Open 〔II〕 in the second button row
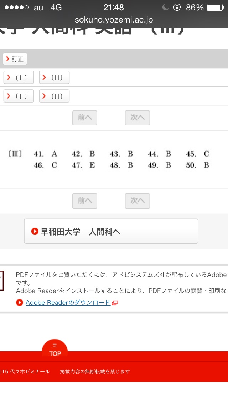The image size is (228, 406). tap(19, 96)
